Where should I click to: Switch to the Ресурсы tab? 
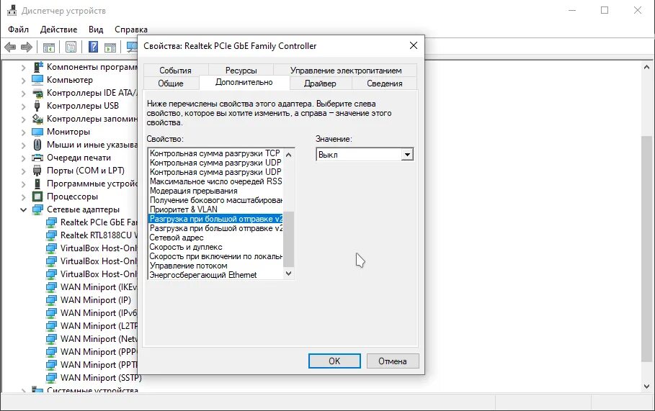(241, 71)
